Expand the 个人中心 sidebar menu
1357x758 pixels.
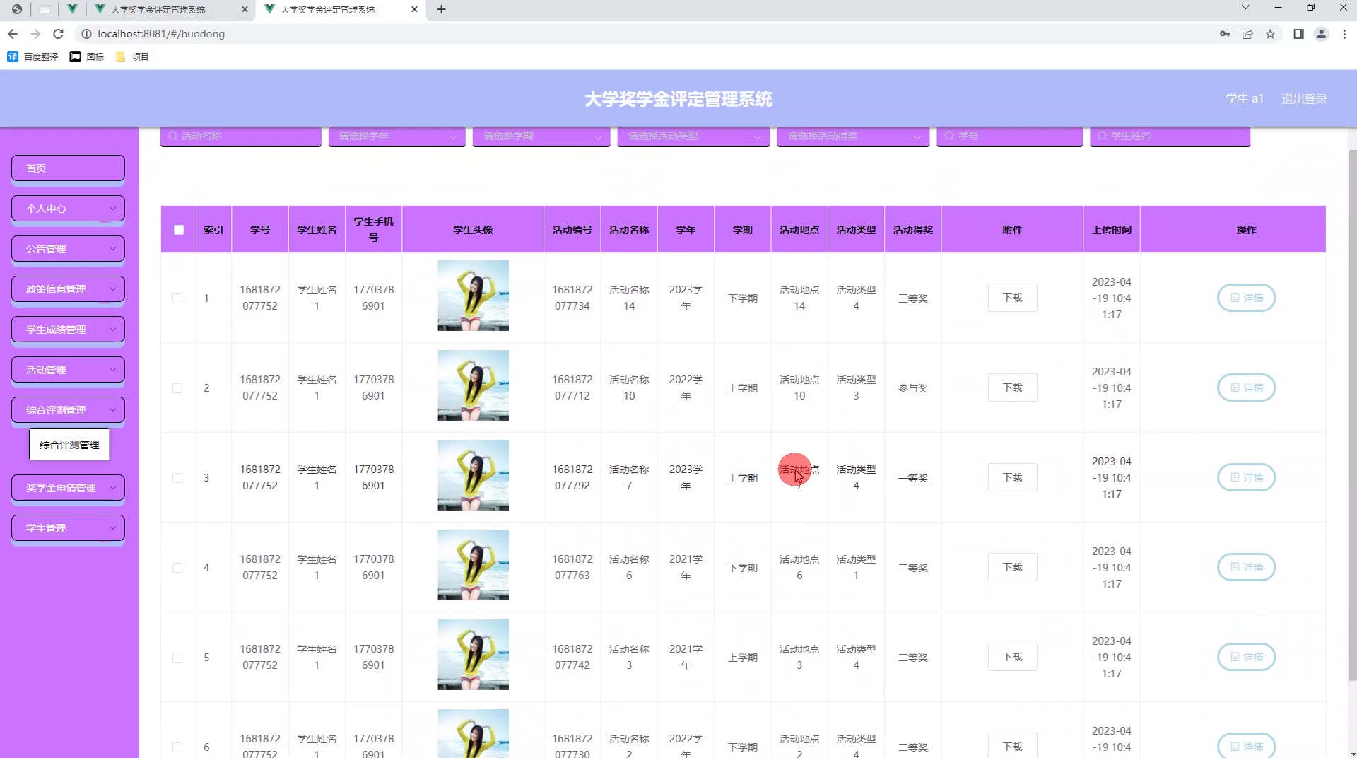68,209
